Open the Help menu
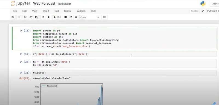The image size is (219, 105). pyautogui.click(x=93, y=11)
